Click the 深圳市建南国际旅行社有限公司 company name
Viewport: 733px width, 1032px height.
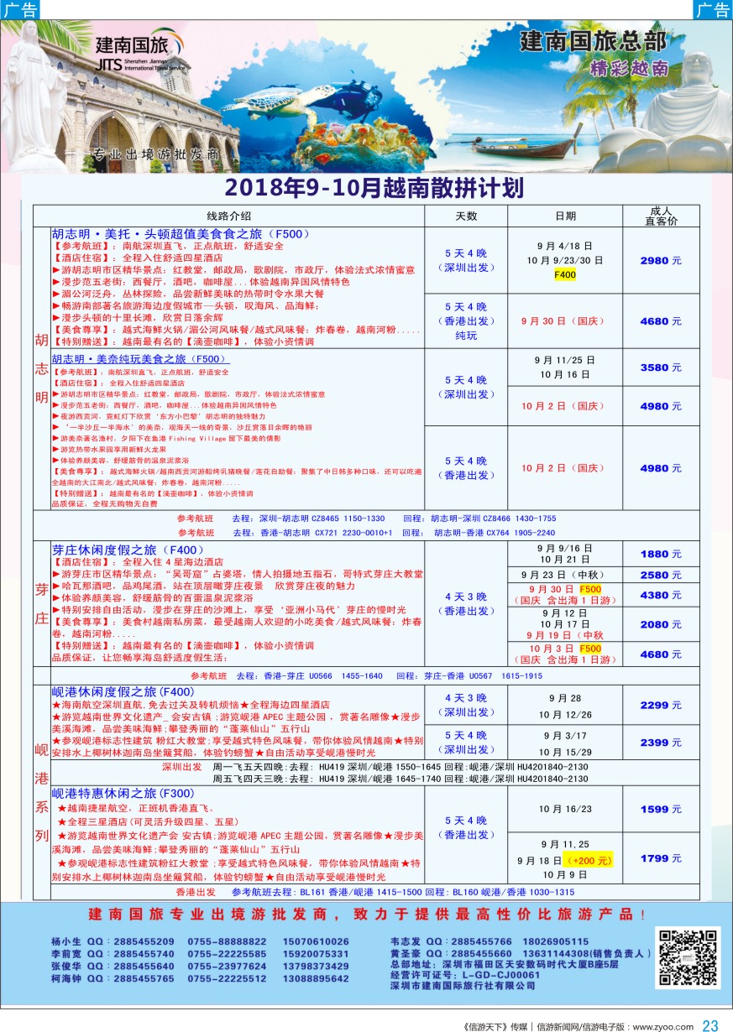tap(463, 987)
